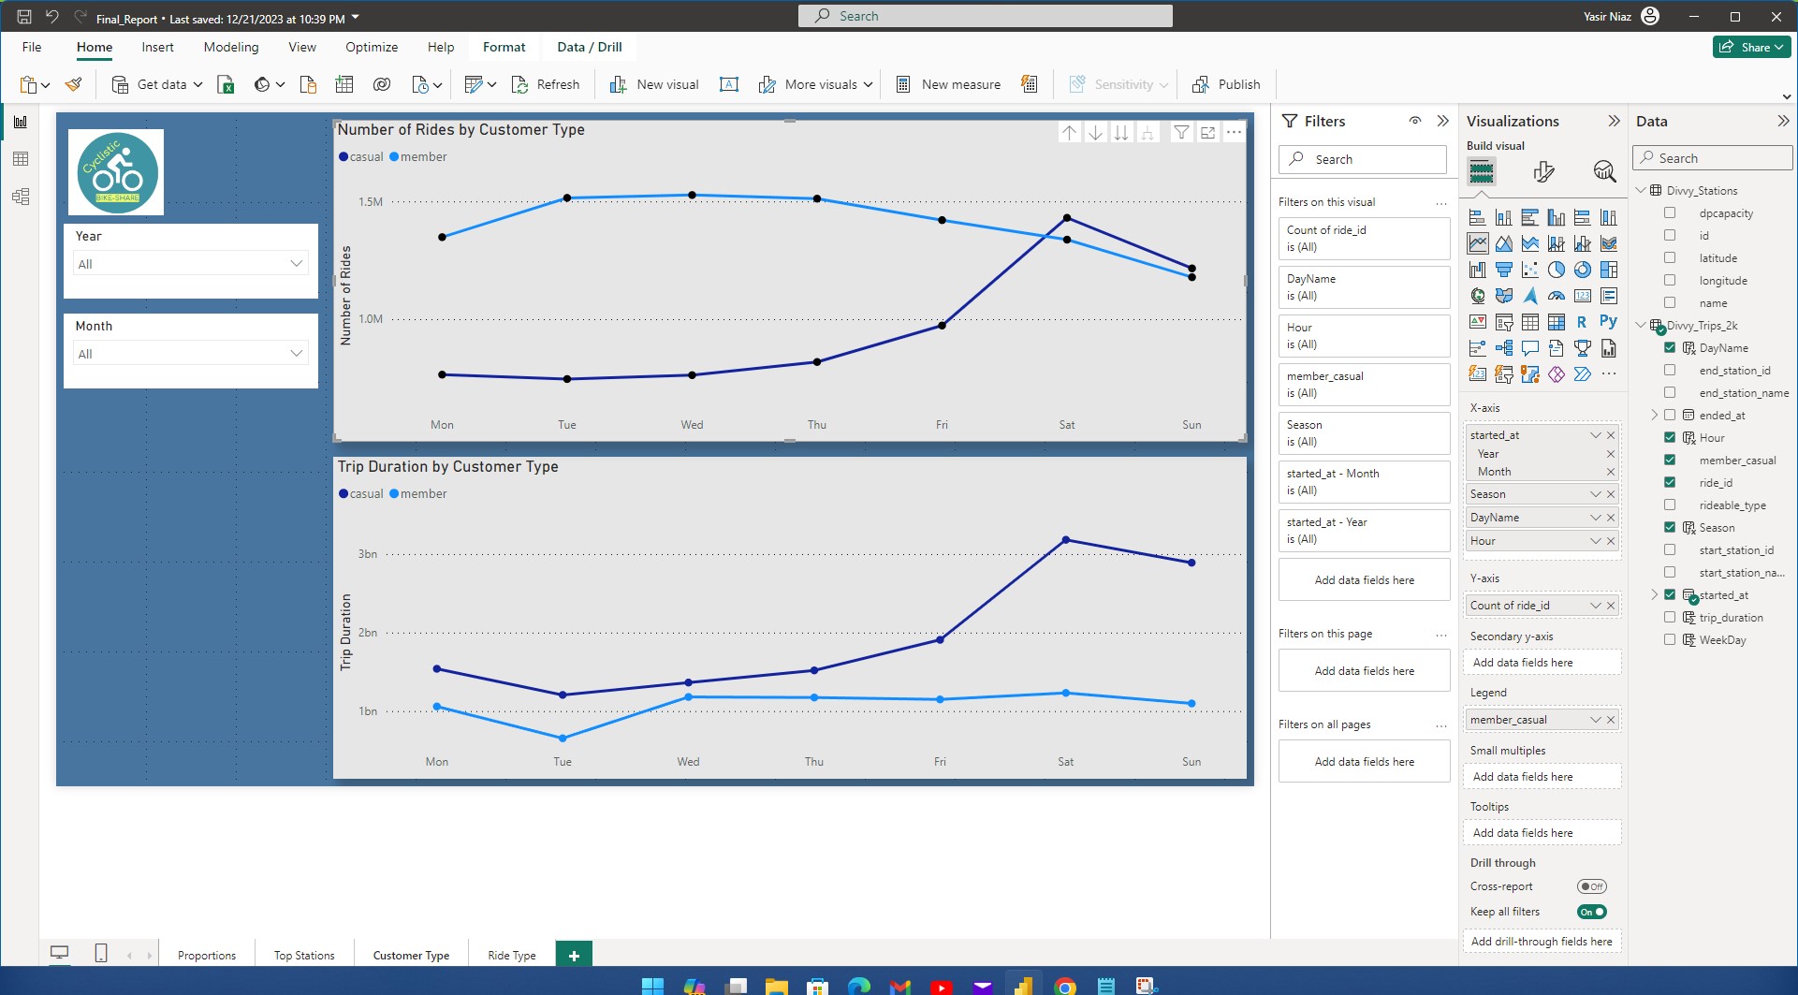
Task: Open the Data / Drill ribbon tab
Action: tap(590, 47)
